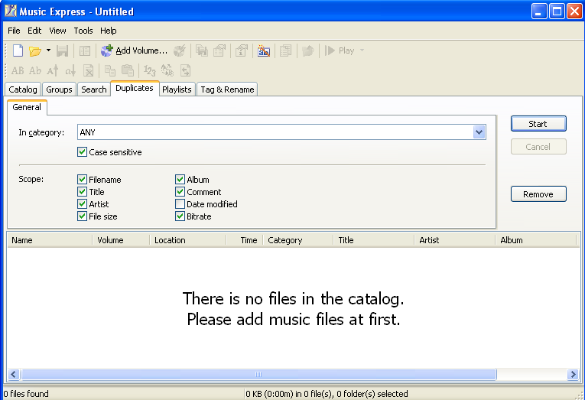Sort by the Volume column header
The width and height of the screenshot is (585, 400).
tap(121, 240)
